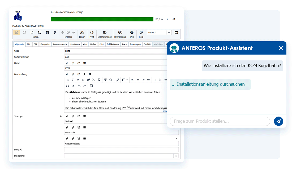Start progress with the small play arrow
The image size is (292, 169).
[167, 19]
